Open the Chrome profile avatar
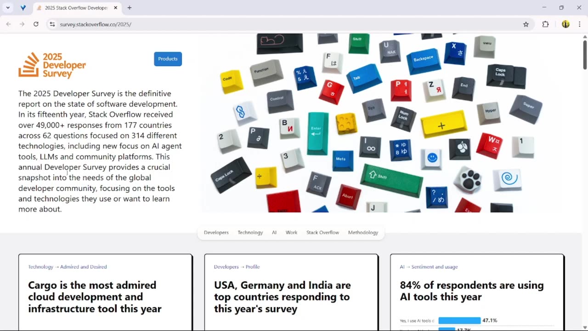 coord(565,24)
